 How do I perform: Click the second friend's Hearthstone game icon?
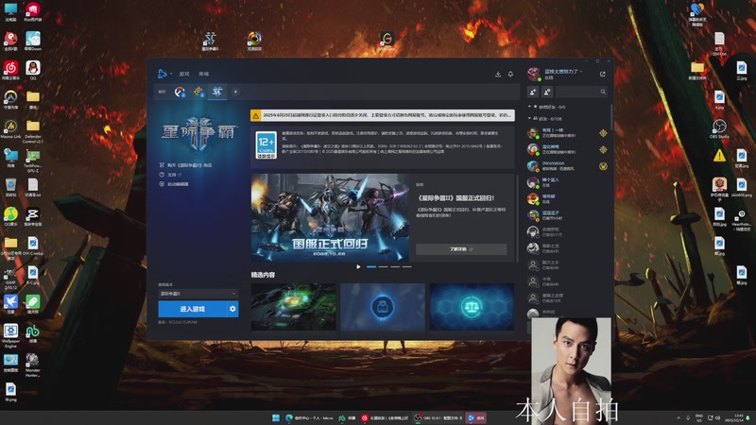point(603,149)
